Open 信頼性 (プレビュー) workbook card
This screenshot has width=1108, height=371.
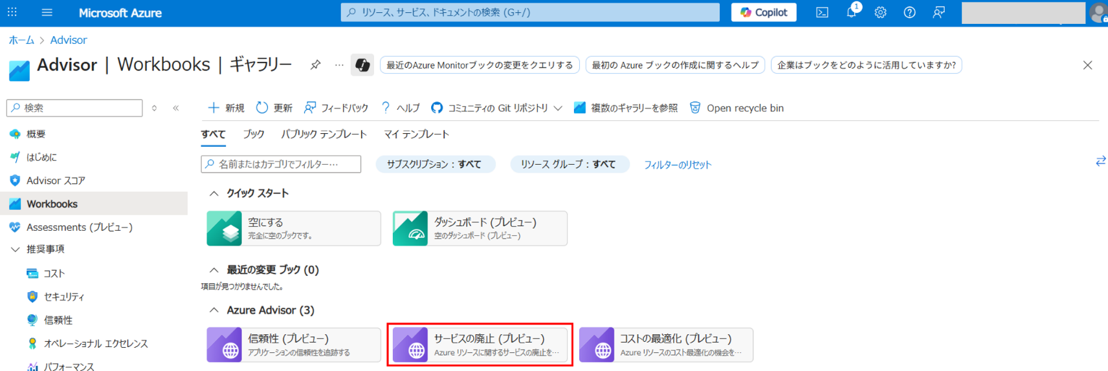point(294,345)
